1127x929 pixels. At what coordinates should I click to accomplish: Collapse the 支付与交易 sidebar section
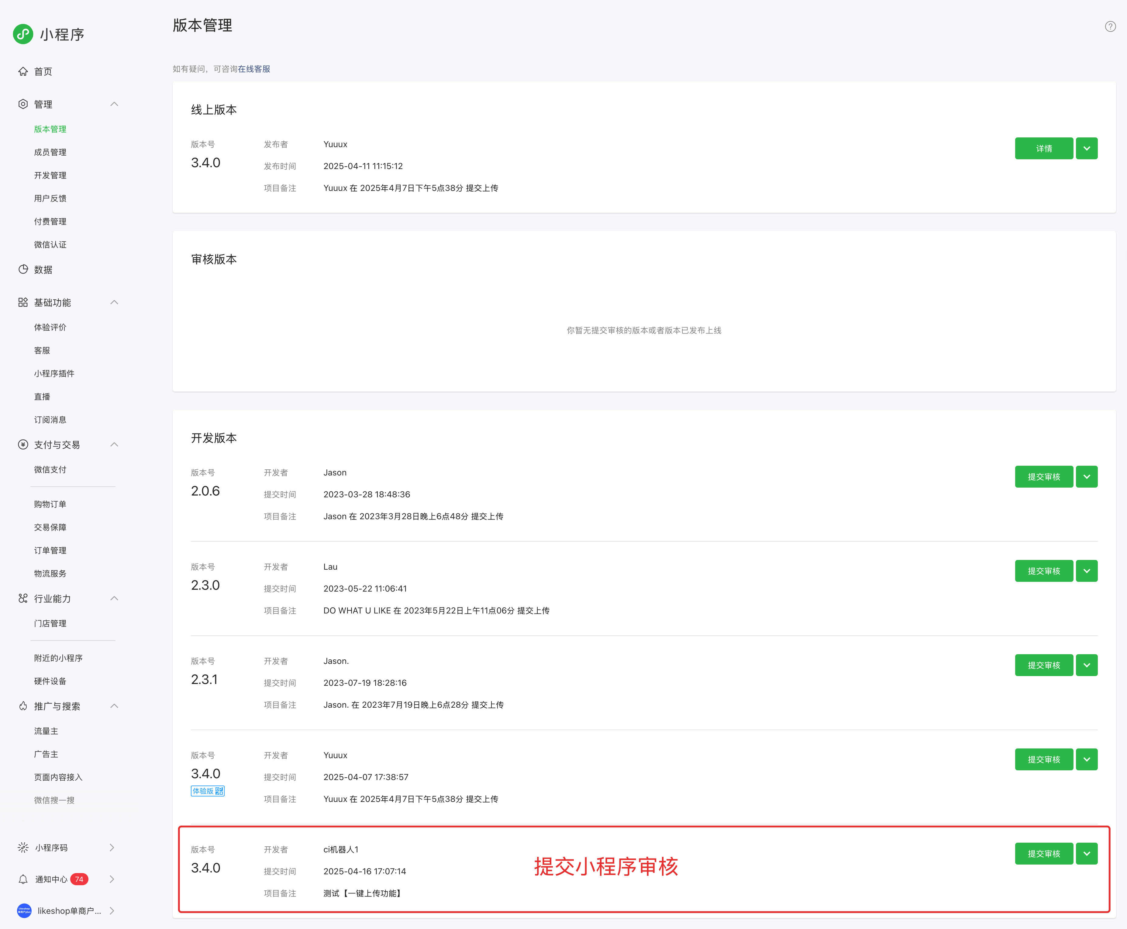click(114, 444)
